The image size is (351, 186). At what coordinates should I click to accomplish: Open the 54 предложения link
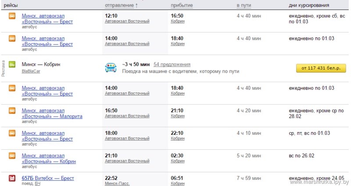(x=172, y=64)
